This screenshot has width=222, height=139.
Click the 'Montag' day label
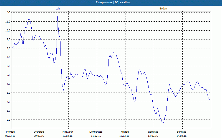point(10,132)
